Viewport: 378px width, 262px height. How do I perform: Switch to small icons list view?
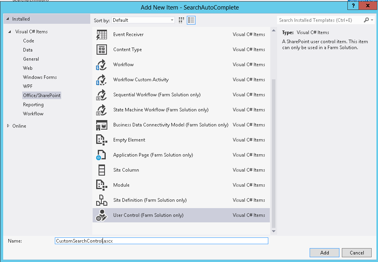tap(191, 20)
